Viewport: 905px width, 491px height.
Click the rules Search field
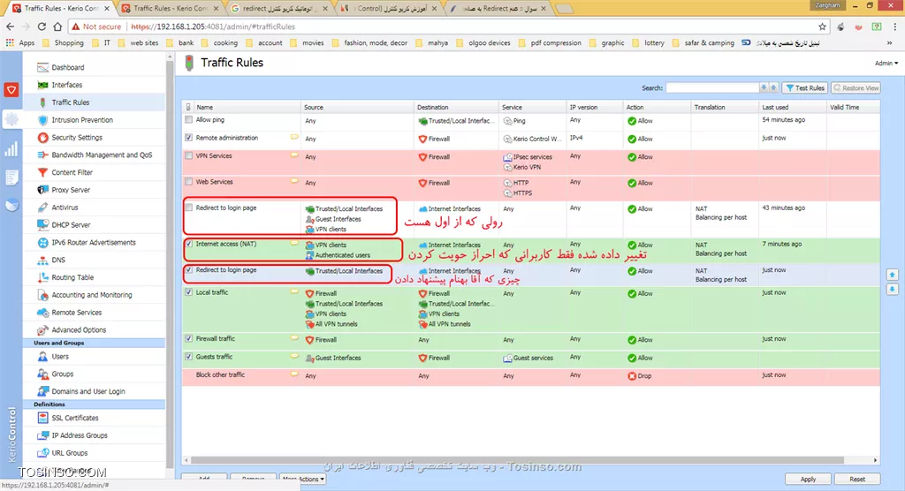[712, 87]
